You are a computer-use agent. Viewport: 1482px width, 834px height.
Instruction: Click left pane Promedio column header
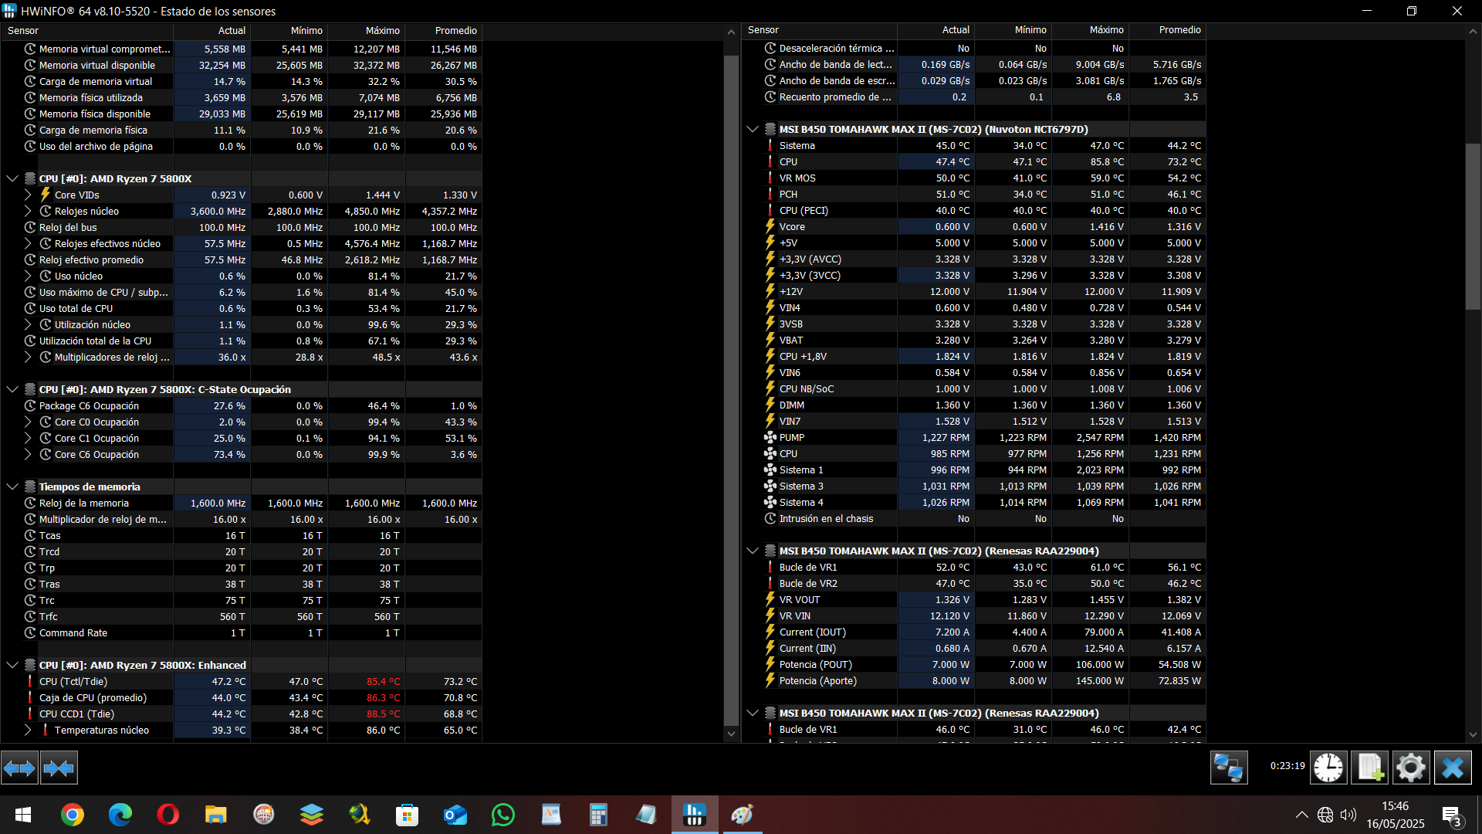click(x=444, y=31)
